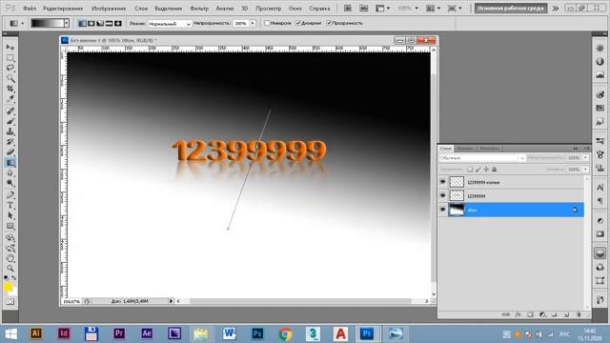Open the Непрозрачность slider arrow in options bar
This screenshot has height=343, width=610.
[253, 23]
